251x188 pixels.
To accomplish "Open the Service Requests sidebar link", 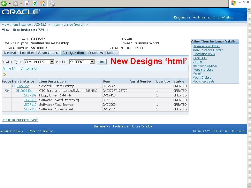I will click(205, 66).
